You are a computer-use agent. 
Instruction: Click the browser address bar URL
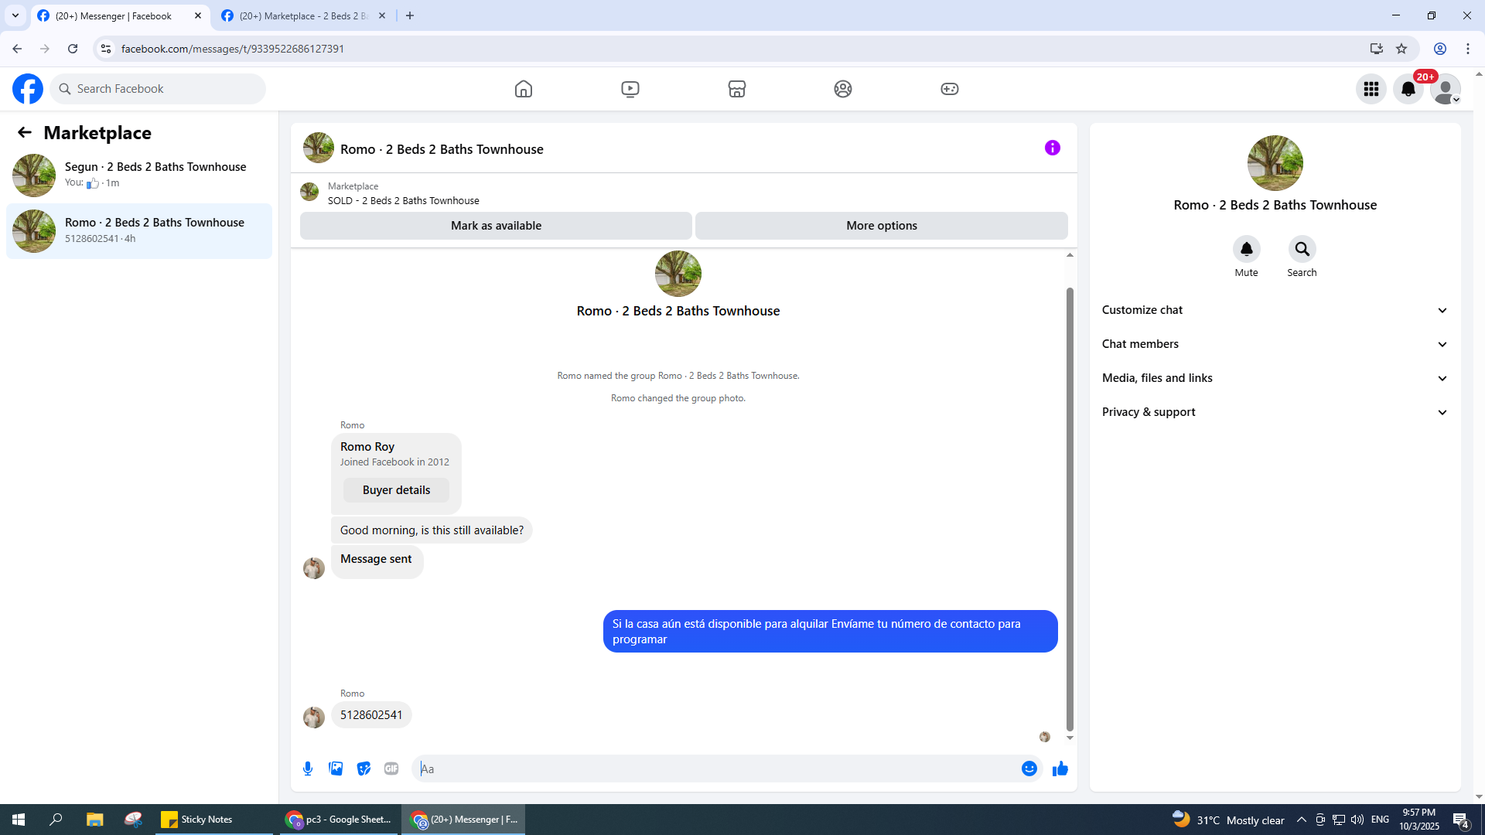coord(233,49)
